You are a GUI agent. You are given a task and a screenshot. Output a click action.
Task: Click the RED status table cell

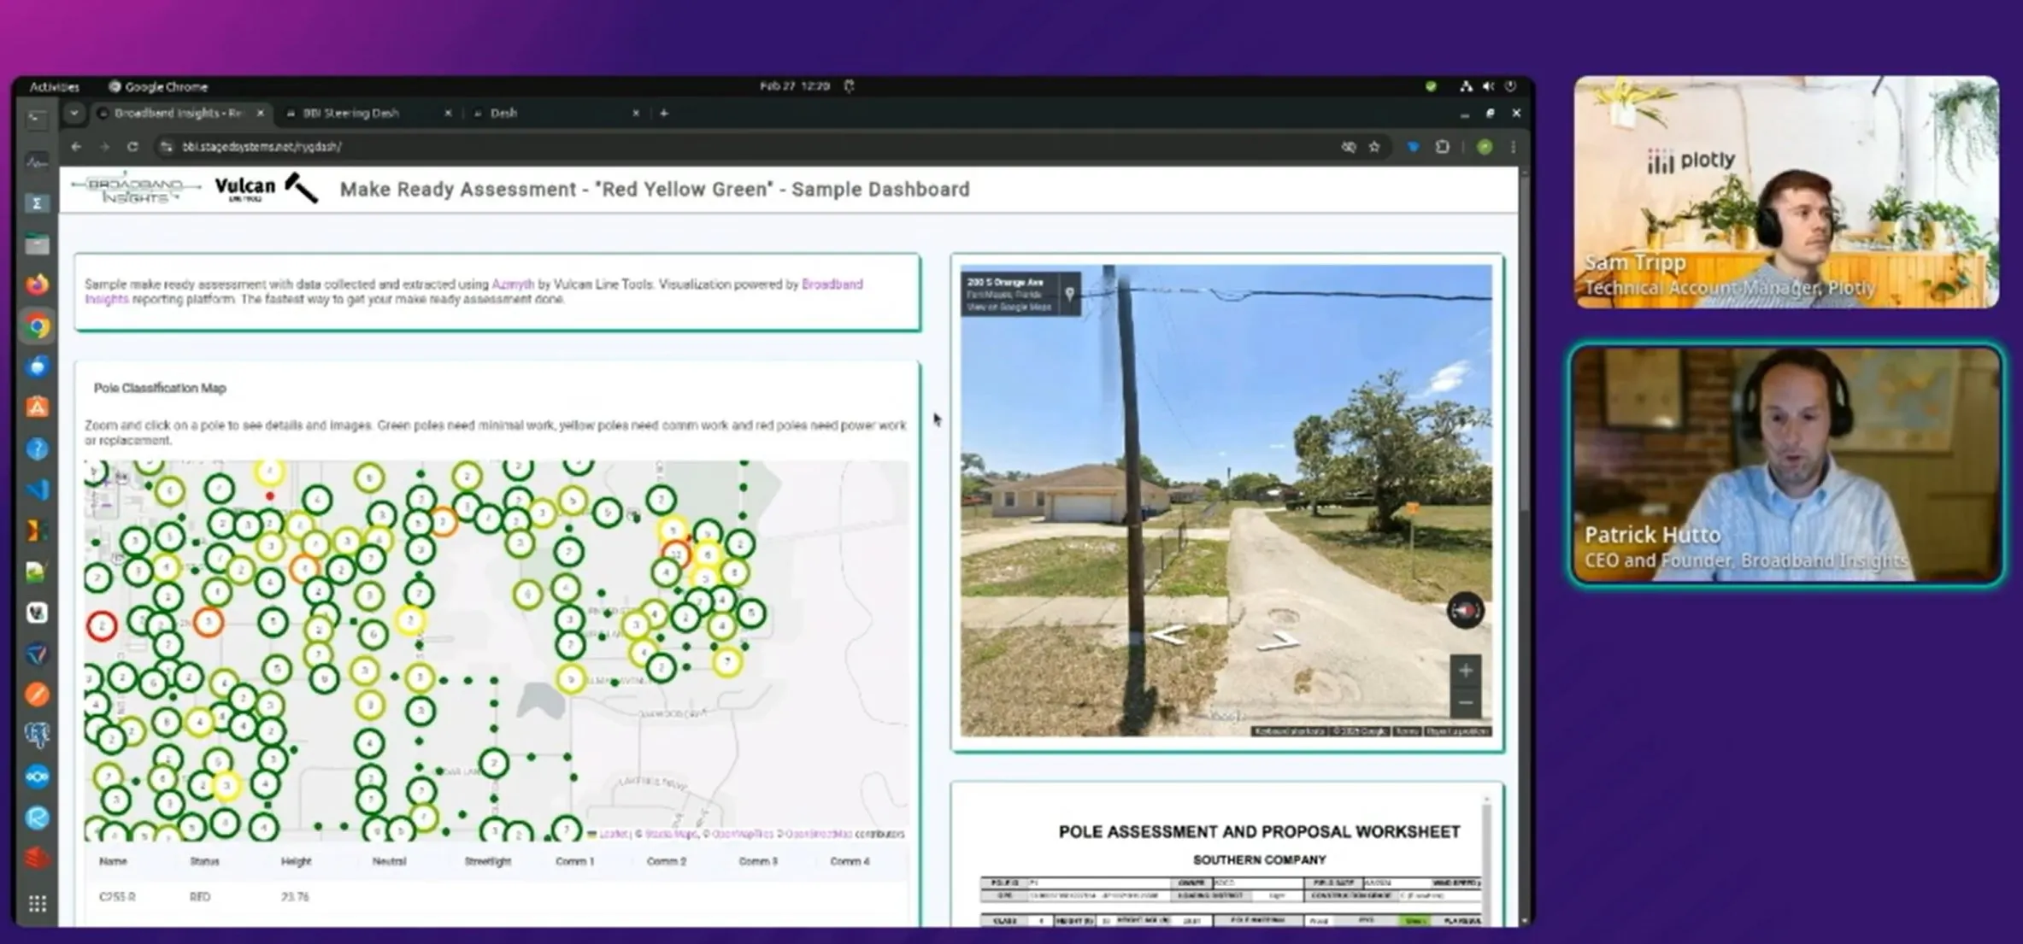200,897
